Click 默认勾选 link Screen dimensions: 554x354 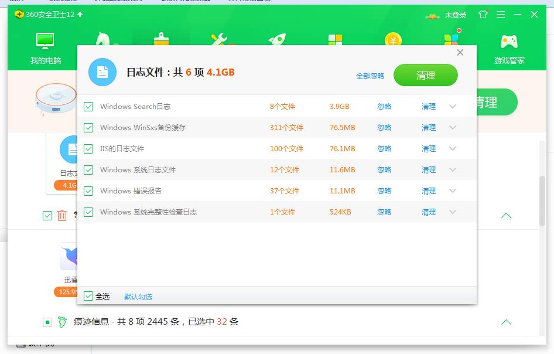(x=138, y=297)
